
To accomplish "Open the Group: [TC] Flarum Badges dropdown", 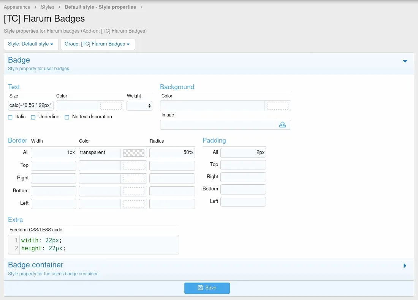I will pyautogui.click(x=97, y=44).
